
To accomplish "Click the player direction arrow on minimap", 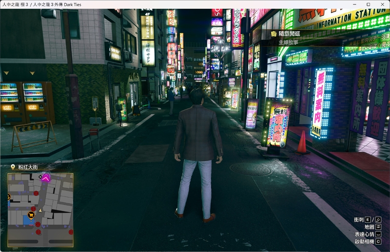I will point(40,211).
